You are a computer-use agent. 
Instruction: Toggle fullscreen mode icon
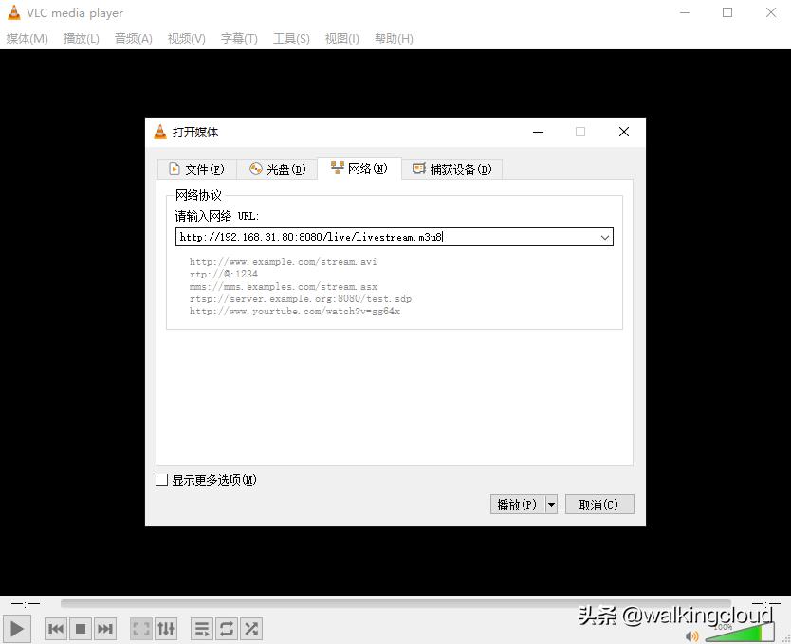click(x=140, y=628)
